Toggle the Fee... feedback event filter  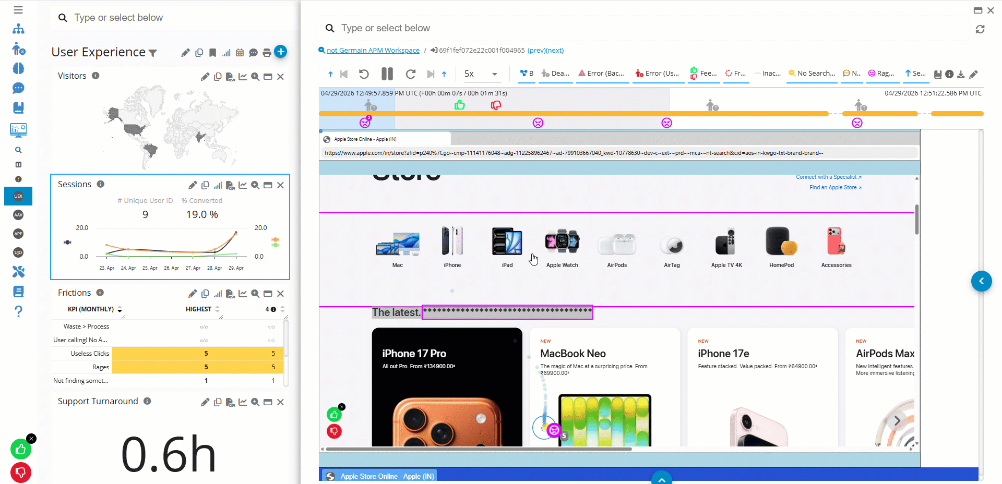coord(703,74)
